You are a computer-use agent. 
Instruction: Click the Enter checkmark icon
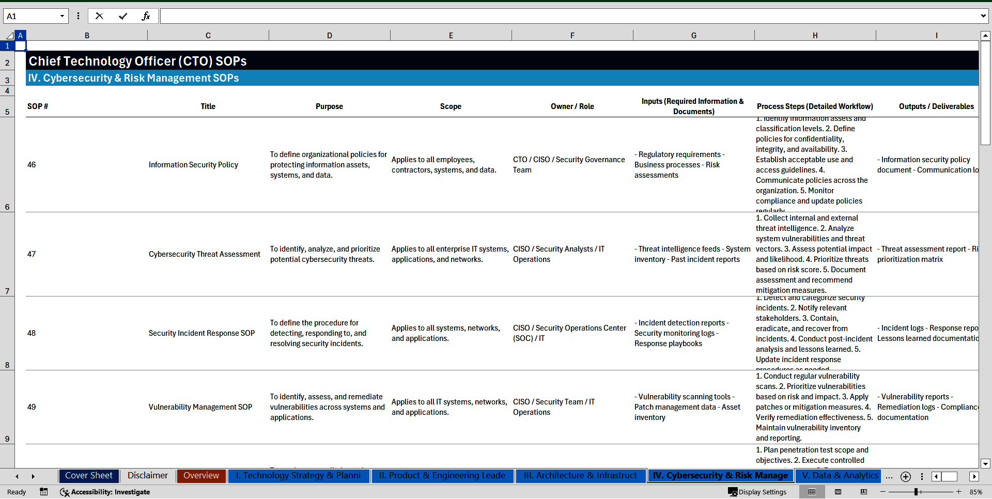click(123, 16)
